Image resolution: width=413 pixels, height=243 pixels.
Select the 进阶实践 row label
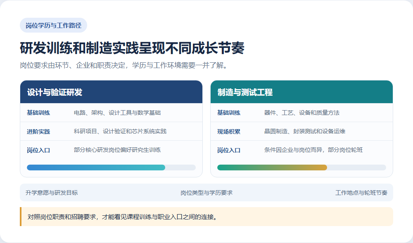[x=38, y=132]
